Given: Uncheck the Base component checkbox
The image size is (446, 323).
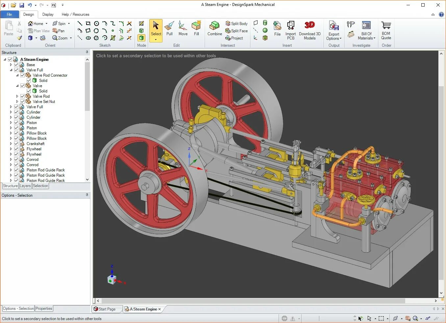Looking at the screenshot, I should pyautogui.click(x=16, y=64).
